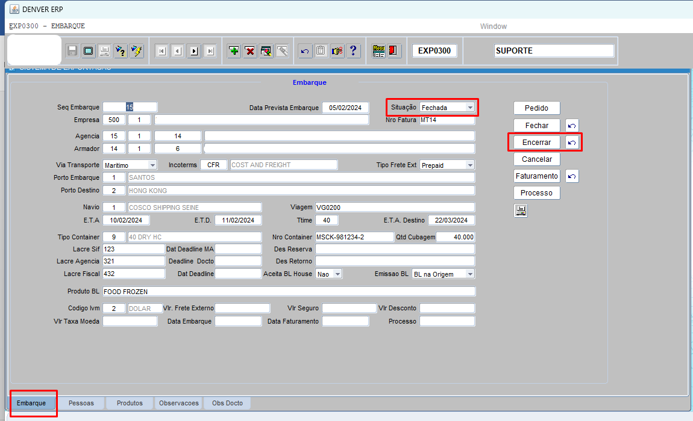The height and width of the screenshot is (421, 693).
Task: Exit using the red door icon
Action: (x=393, y=51)
